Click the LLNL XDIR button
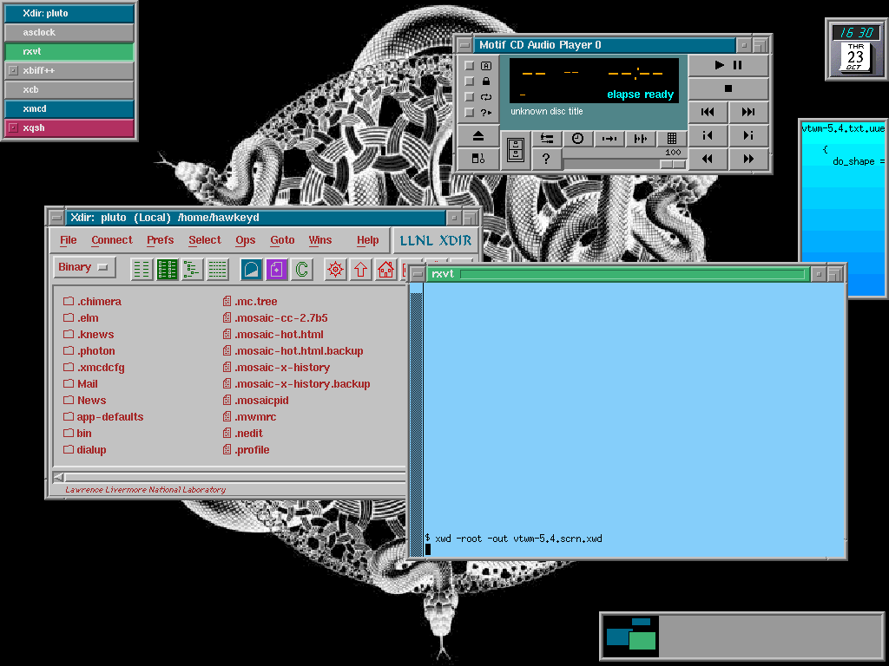Viewport: 889px width, 666px height. click(x=435, y=241)
